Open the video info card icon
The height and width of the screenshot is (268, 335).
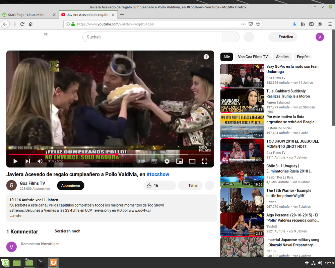[x=206, y=57]
